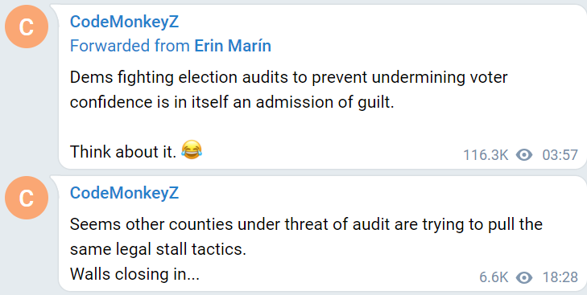The height and width of the screenshot is (295, 587).
Task: Click eye views icon on first message
Action: 524,155
